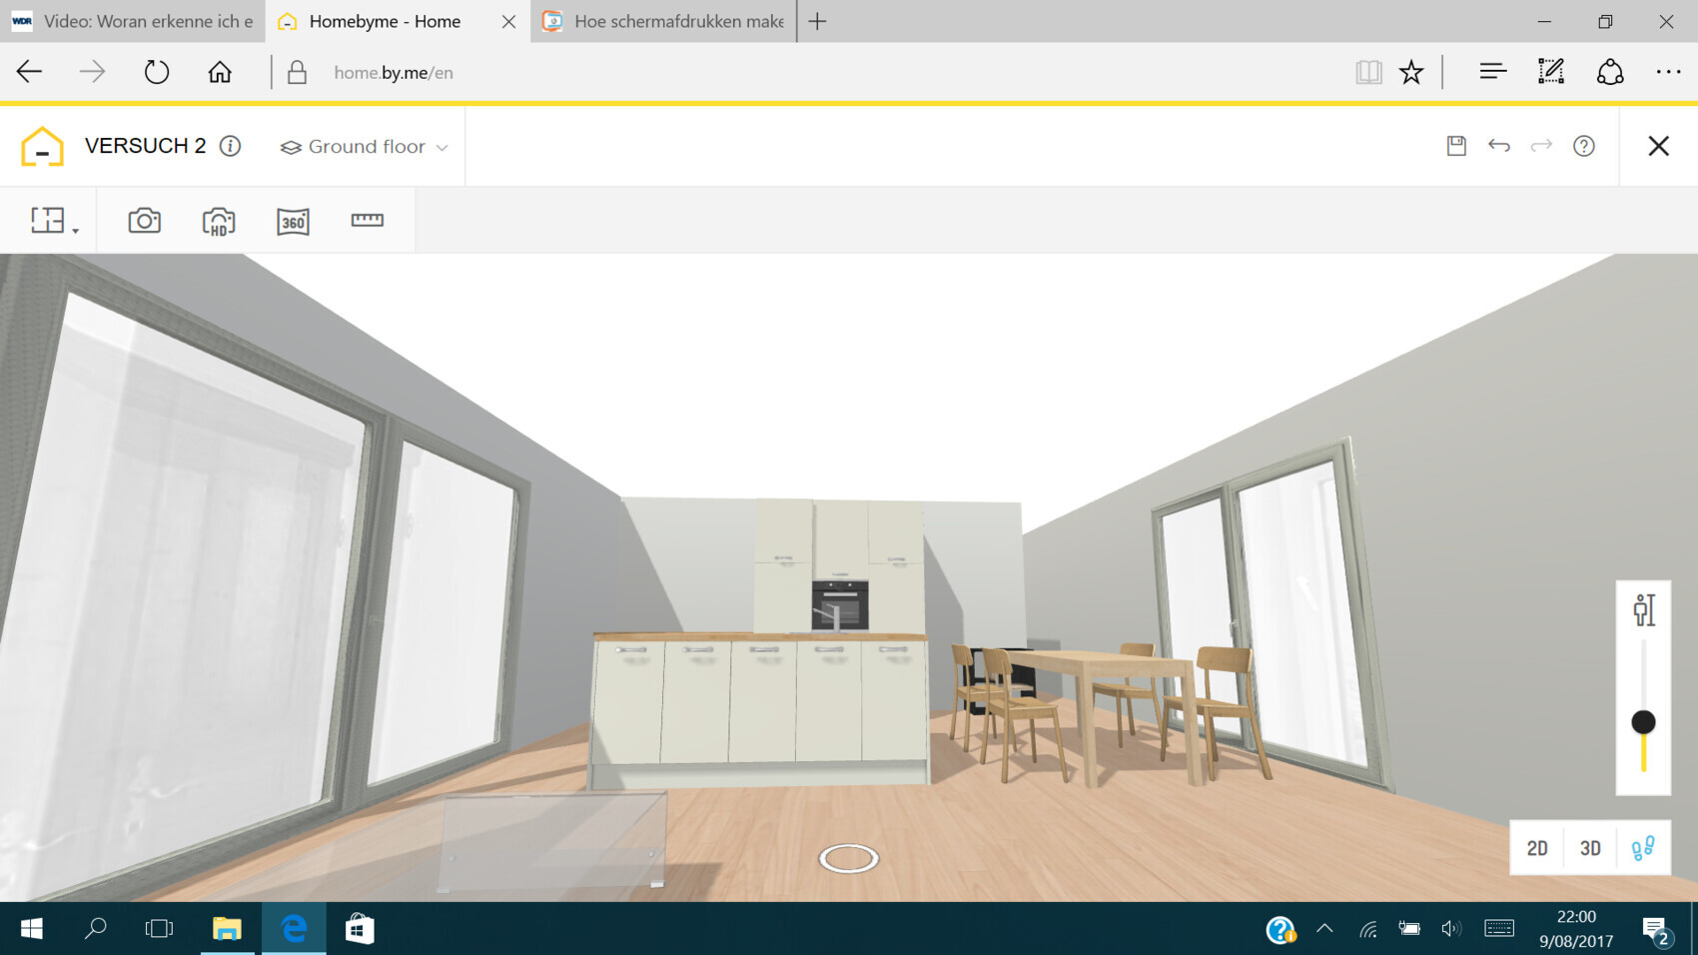This screenshot has width=1698, height=955.
Task: Switch to 3D view mode
Action: (1590, 848)
